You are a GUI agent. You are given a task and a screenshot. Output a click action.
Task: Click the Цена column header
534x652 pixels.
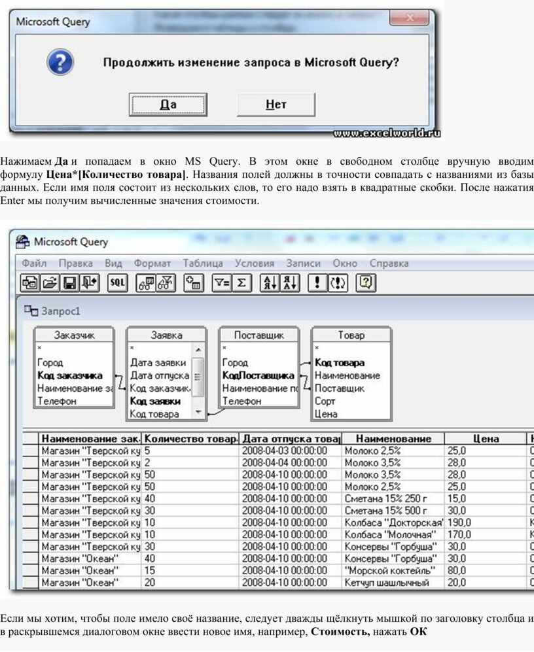click(486, 439)
